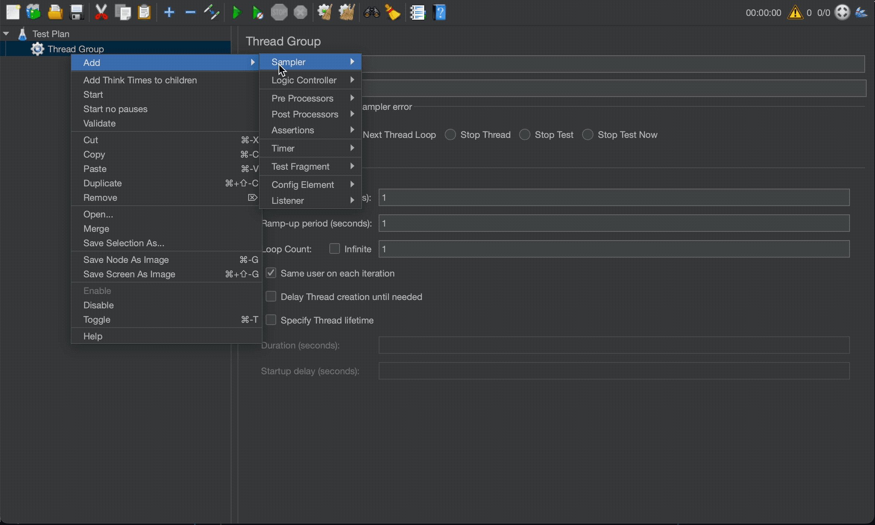Click Validate in the context menu
The image size is (875, 525).
pos(99,123)
